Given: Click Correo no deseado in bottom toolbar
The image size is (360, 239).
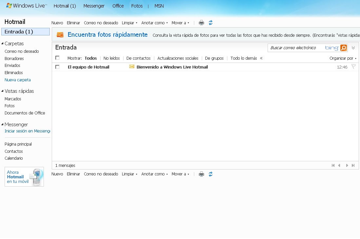Looking at the screenshot, I should tap(101, 174).
